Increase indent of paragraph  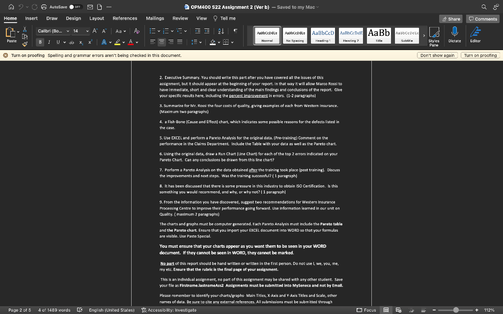click(207, 31)
